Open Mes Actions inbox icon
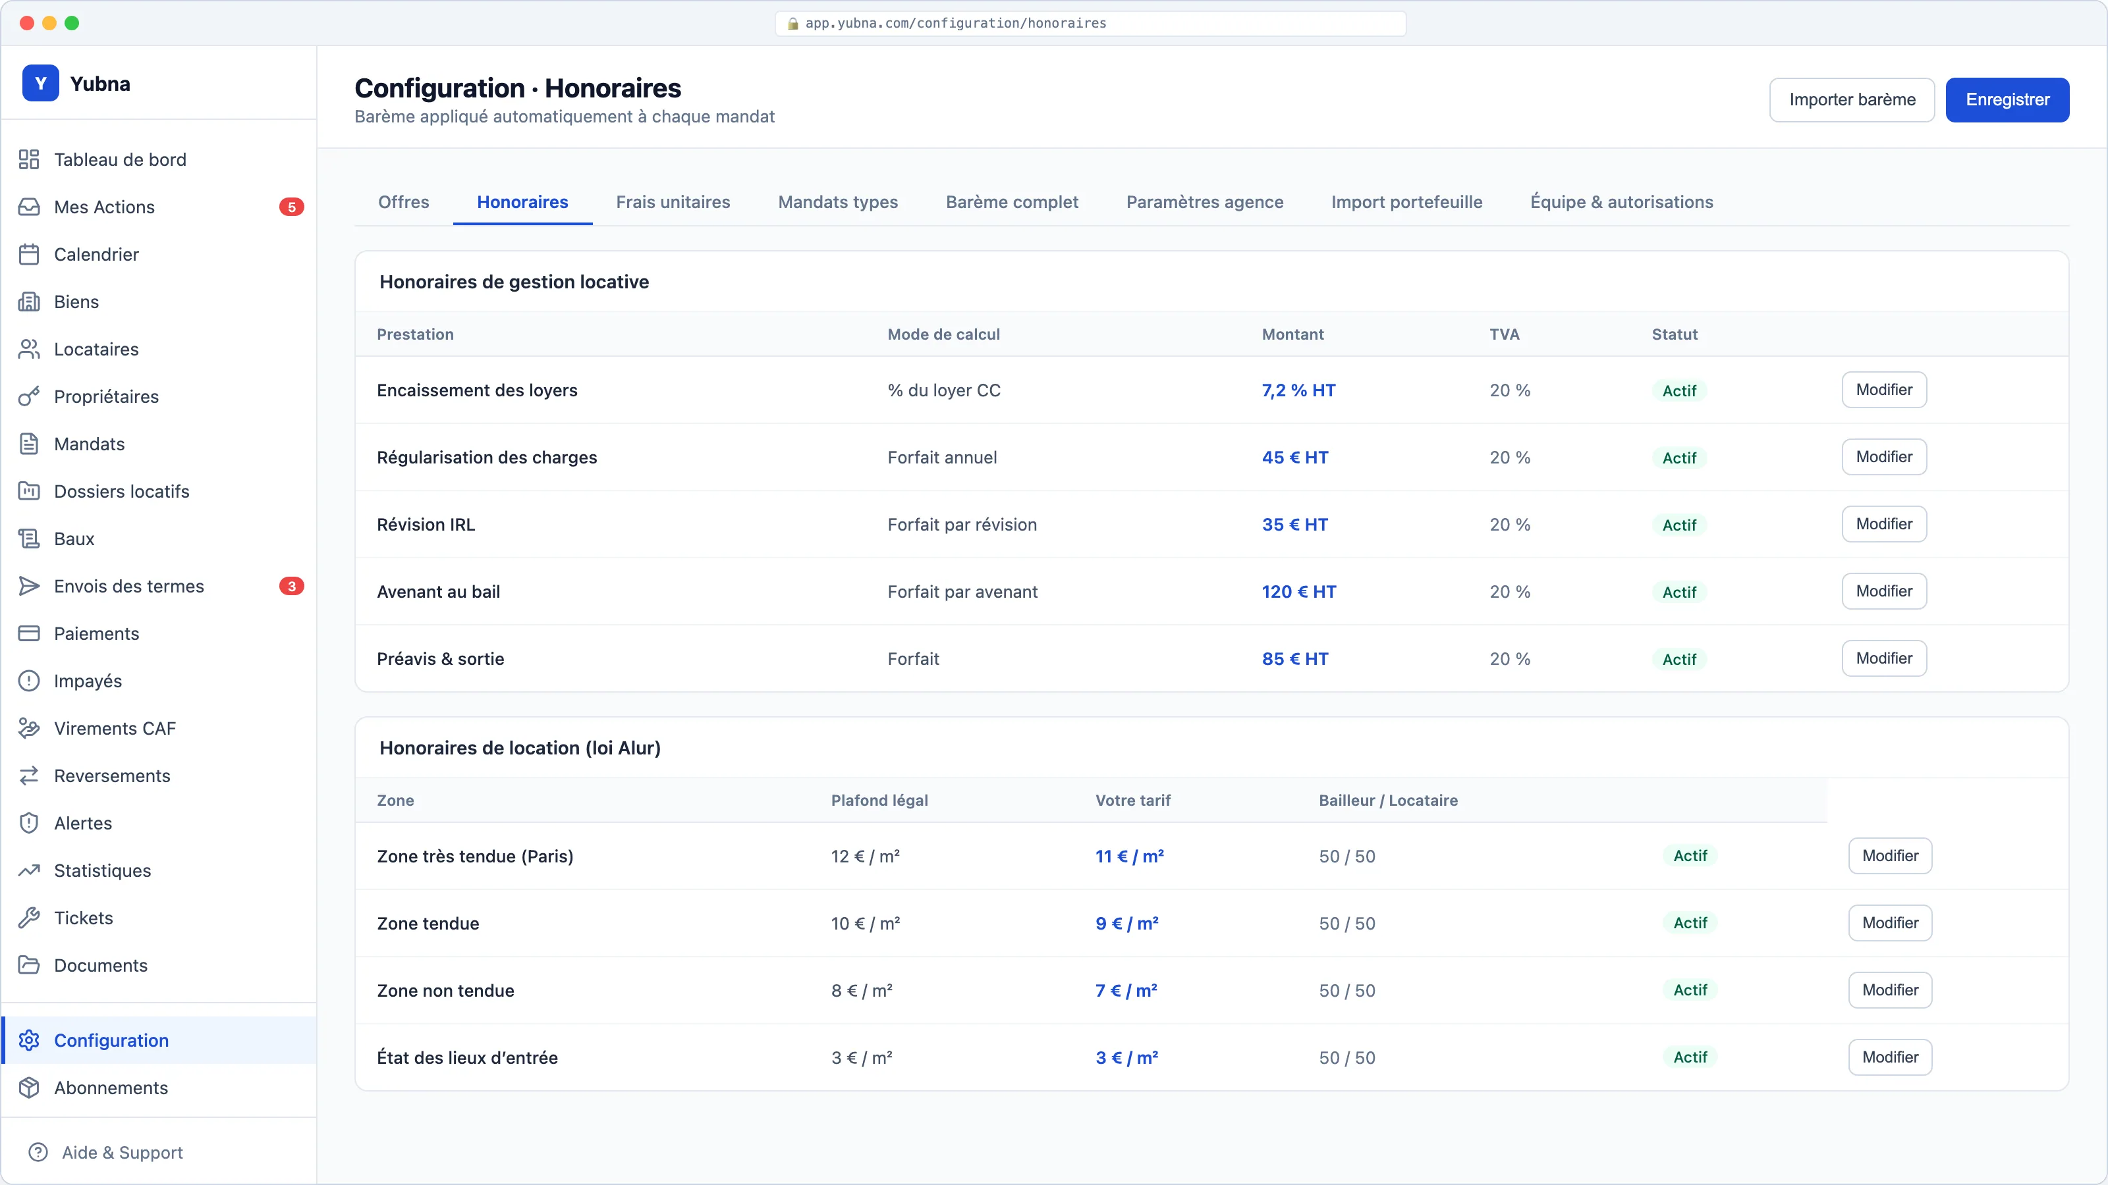This screenshot has height=1185, width=2108. click(x=28, y=207)
